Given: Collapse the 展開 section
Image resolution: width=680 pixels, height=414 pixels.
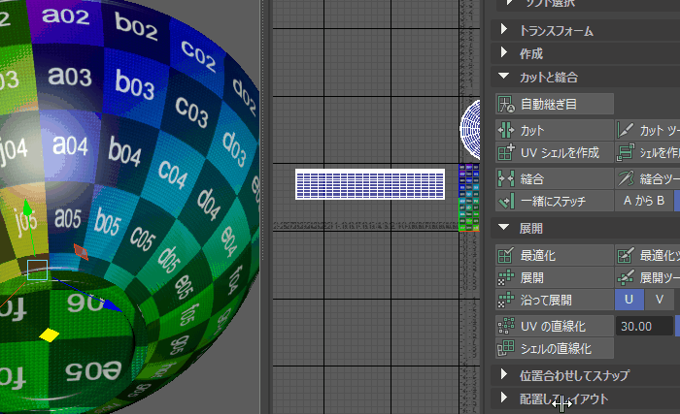Looking at the screenshot, I should coord(503,227).
